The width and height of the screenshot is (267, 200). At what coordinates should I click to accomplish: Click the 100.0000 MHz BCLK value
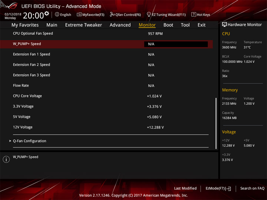pyautogui.click(x=232, y=61)
